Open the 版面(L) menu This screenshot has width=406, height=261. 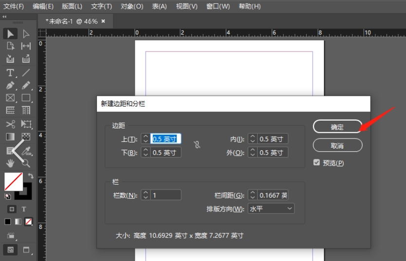[x=72, y=6]
